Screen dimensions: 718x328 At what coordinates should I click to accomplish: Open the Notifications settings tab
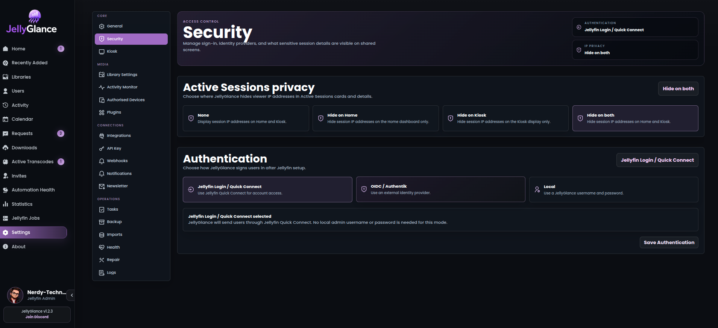click(x=131, y=174)
